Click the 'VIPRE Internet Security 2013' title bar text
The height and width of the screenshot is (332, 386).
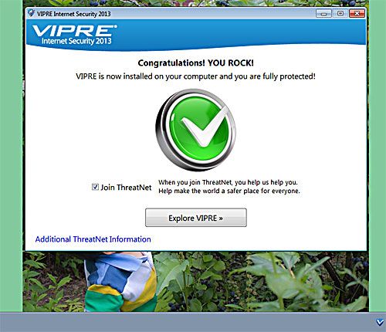click(x=74, y=14)
